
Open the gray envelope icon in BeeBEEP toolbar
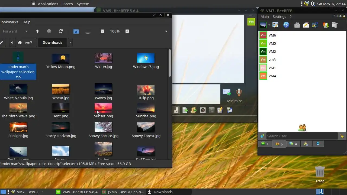tap(297, 25)
